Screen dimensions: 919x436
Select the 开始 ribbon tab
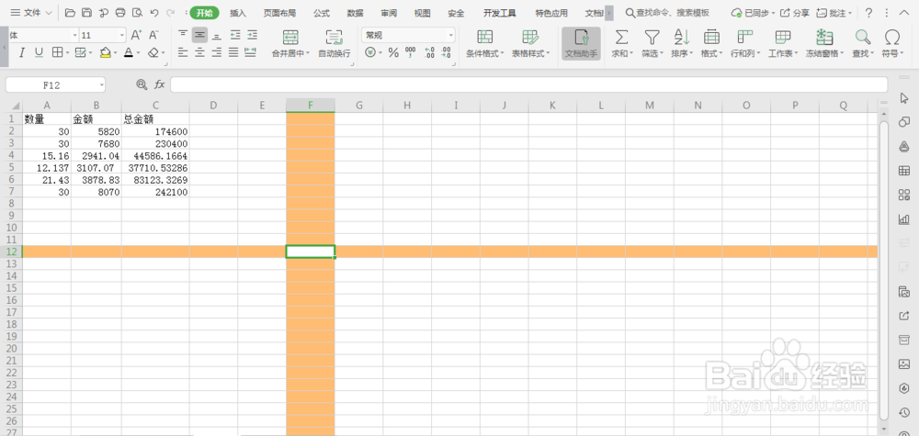point(205,13)
